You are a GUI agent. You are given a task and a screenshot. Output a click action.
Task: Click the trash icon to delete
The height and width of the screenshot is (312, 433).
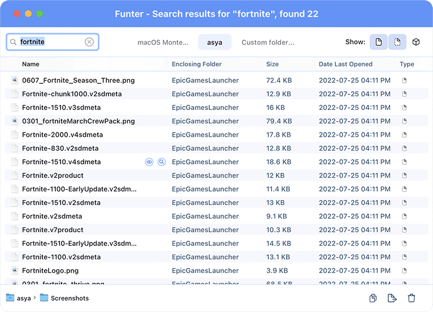click(x=412, y=298)
